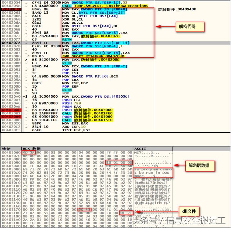Click the MOV ECX,DWORD PTR SS:[EBP-C] instruction
Screen dimensions: 231x228
[95, 66]
